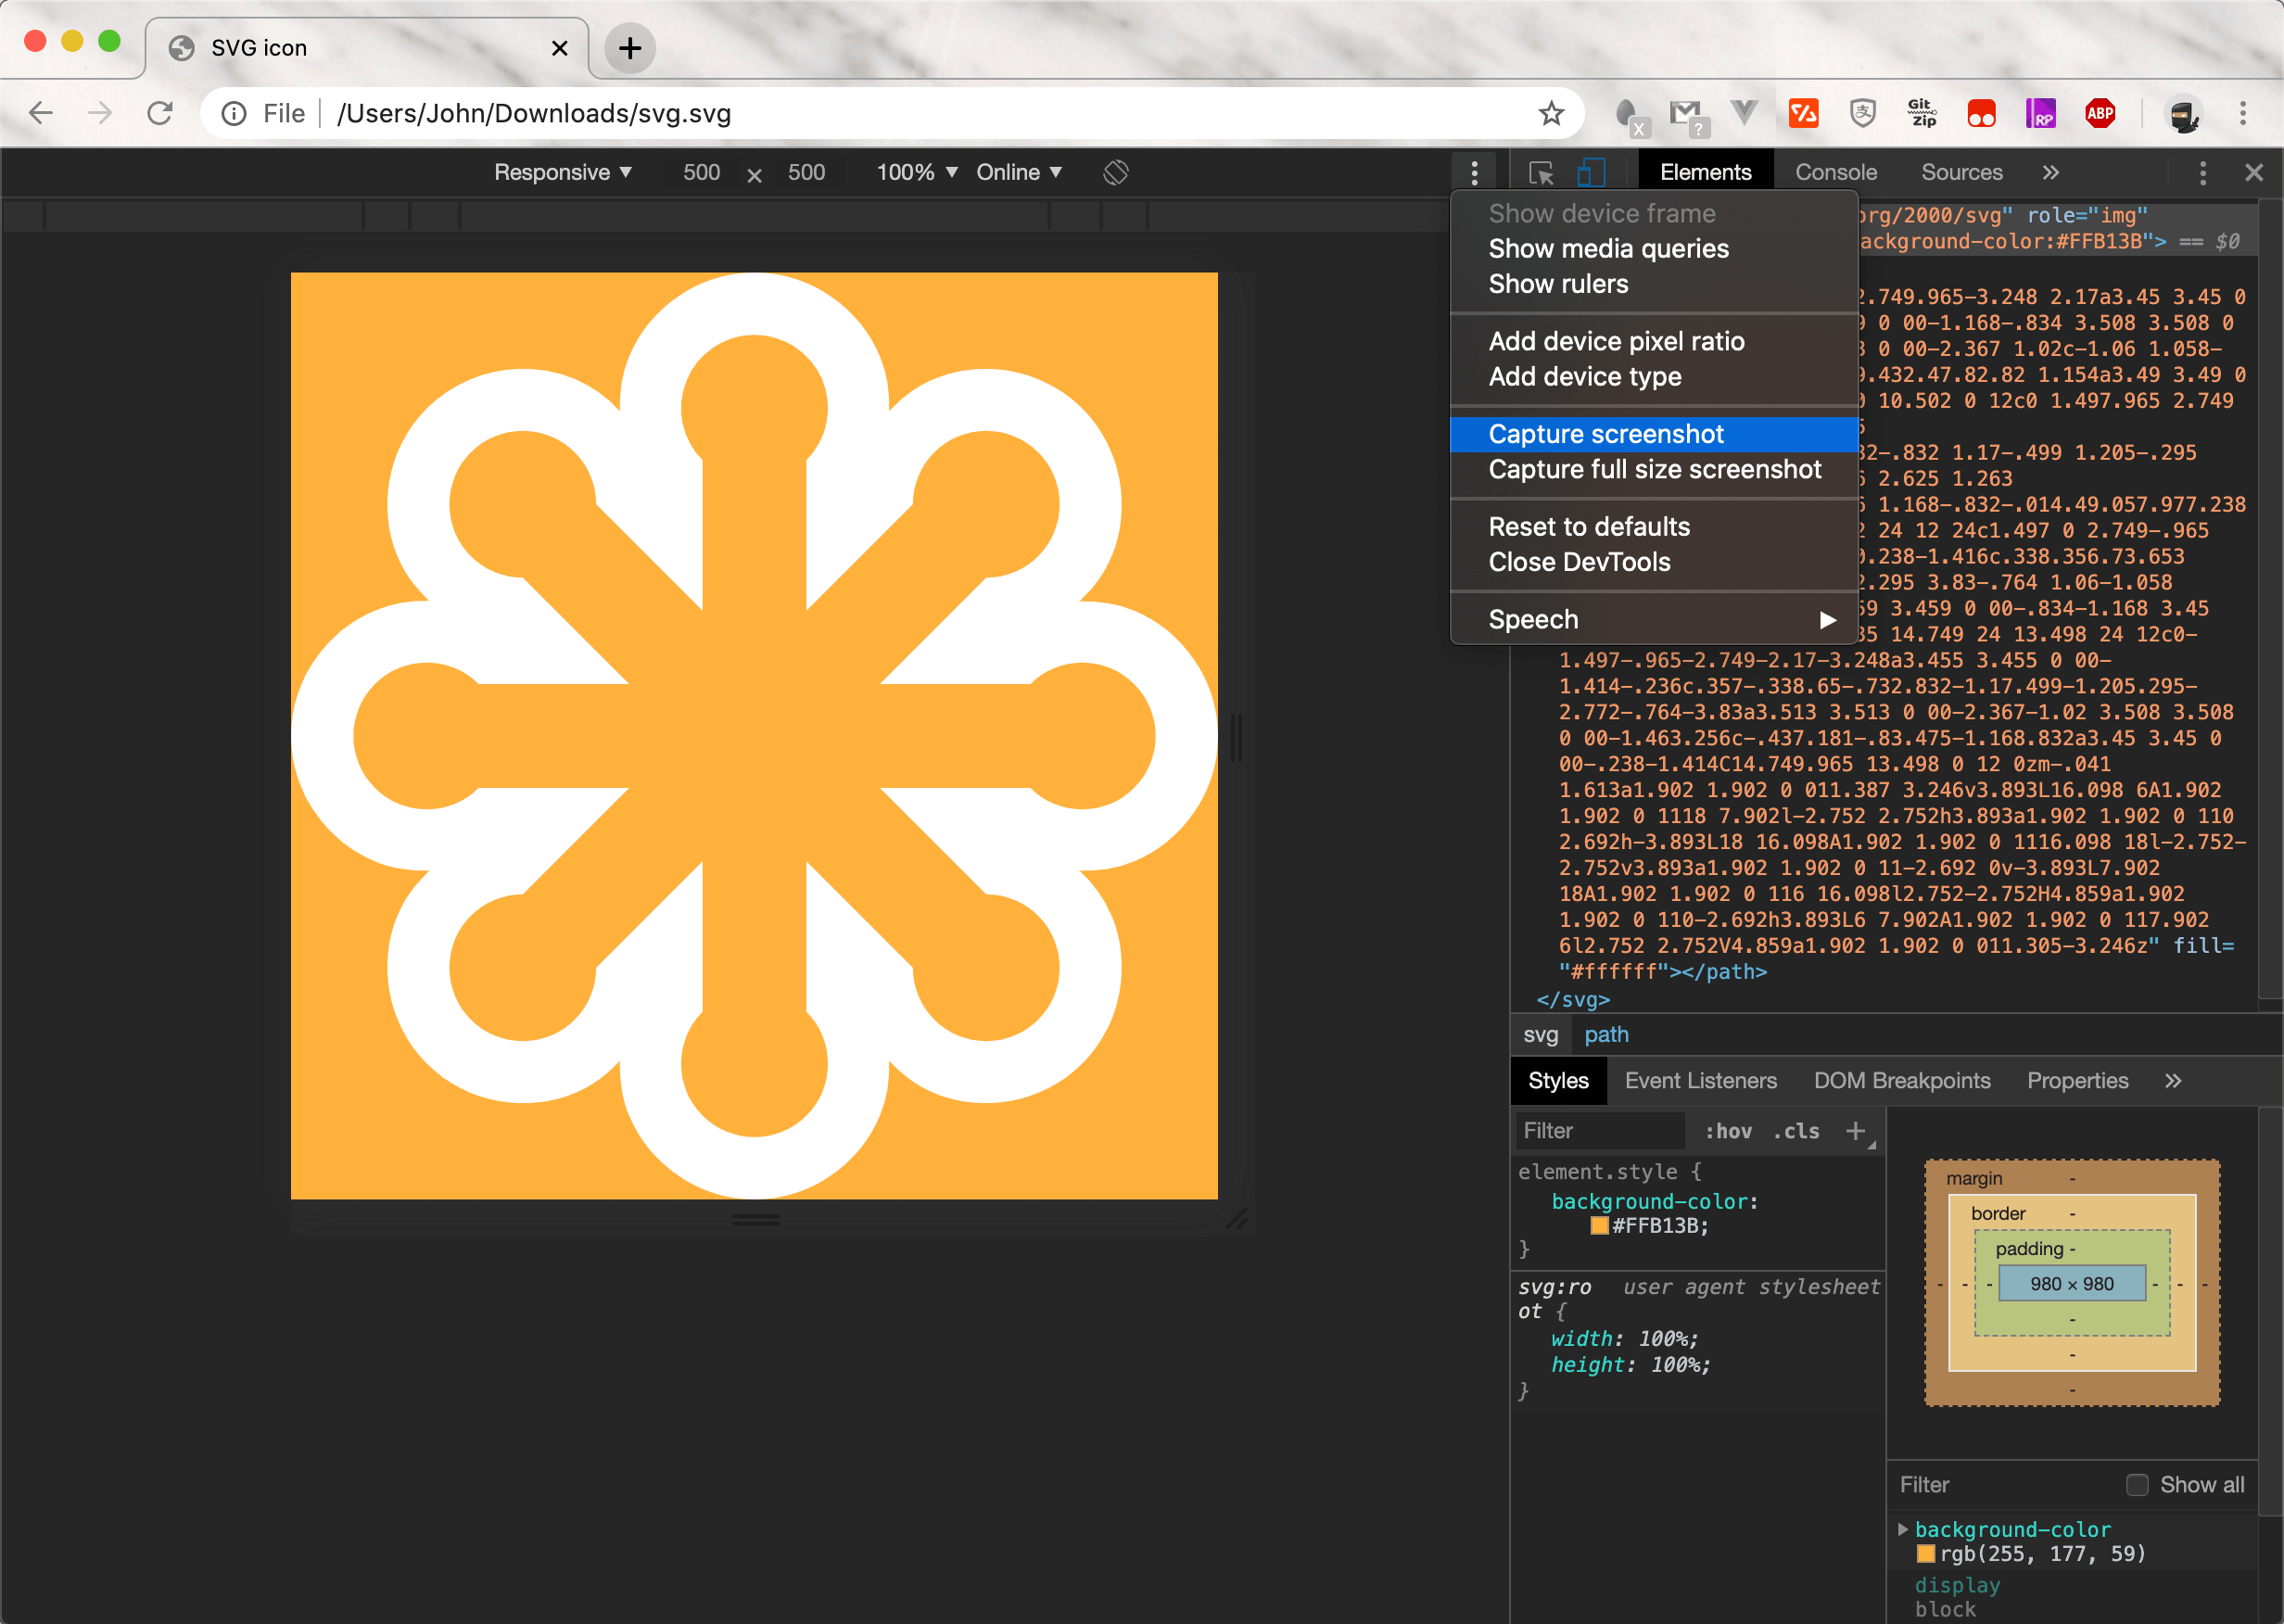
Task: Open the 100% zoom dropdown
Action: tap(916, 173)
